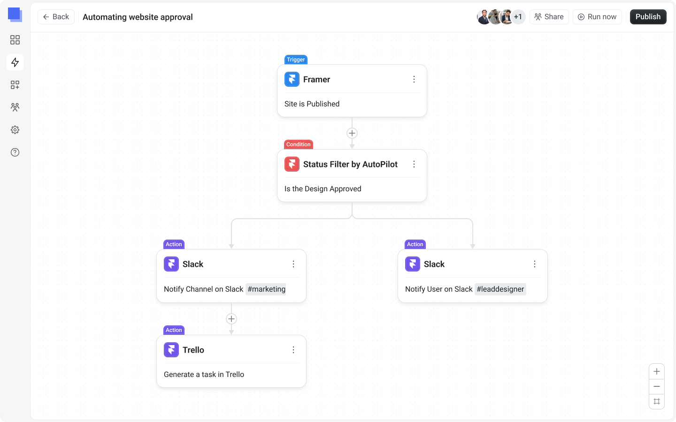Open the create new workflow icon in sidebar
This screenshot has height=422, width=676.
click(15, 85)
